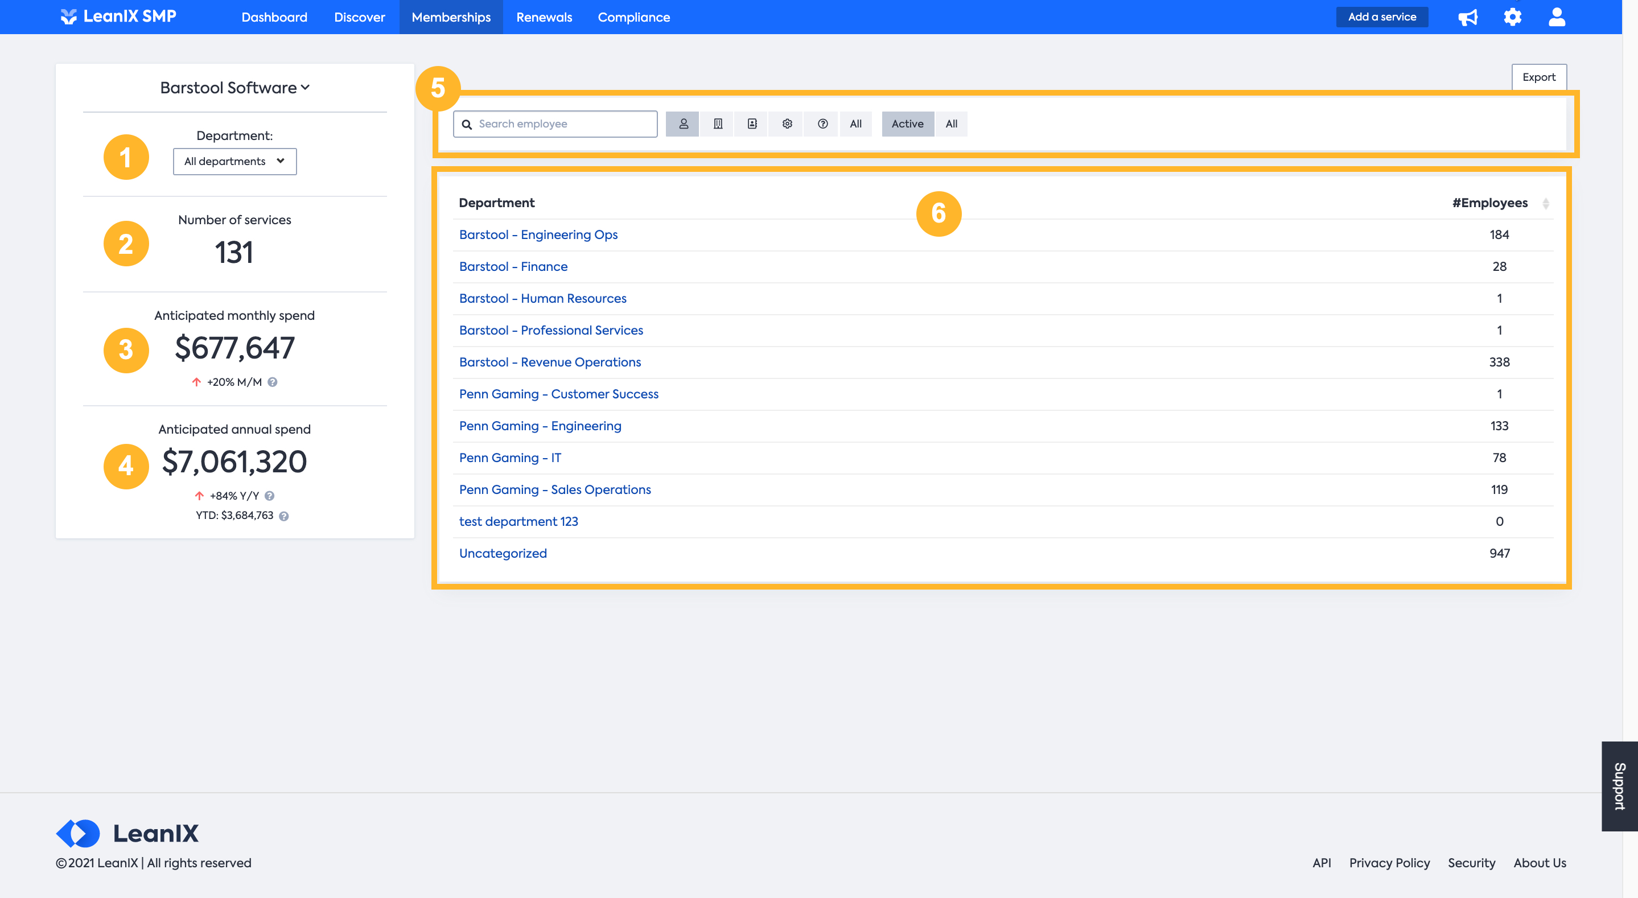This screenshot has height=898, width=1638.
Task: Click search magnifier icon in employee field
Action: pyautogui.click(x=467, y=125)
